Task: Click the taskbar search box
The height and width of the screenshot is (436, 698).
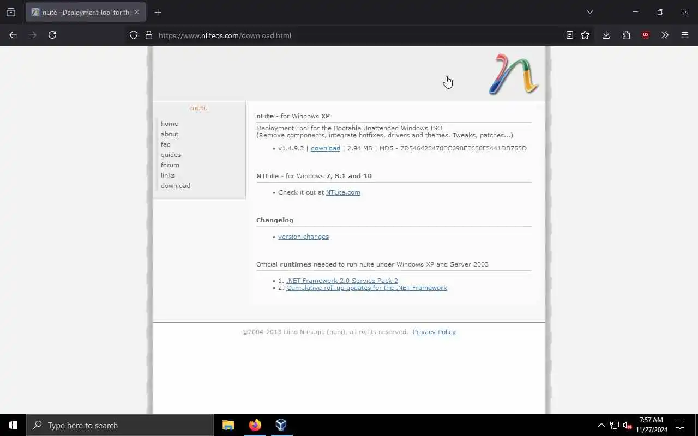Action: 120,425
